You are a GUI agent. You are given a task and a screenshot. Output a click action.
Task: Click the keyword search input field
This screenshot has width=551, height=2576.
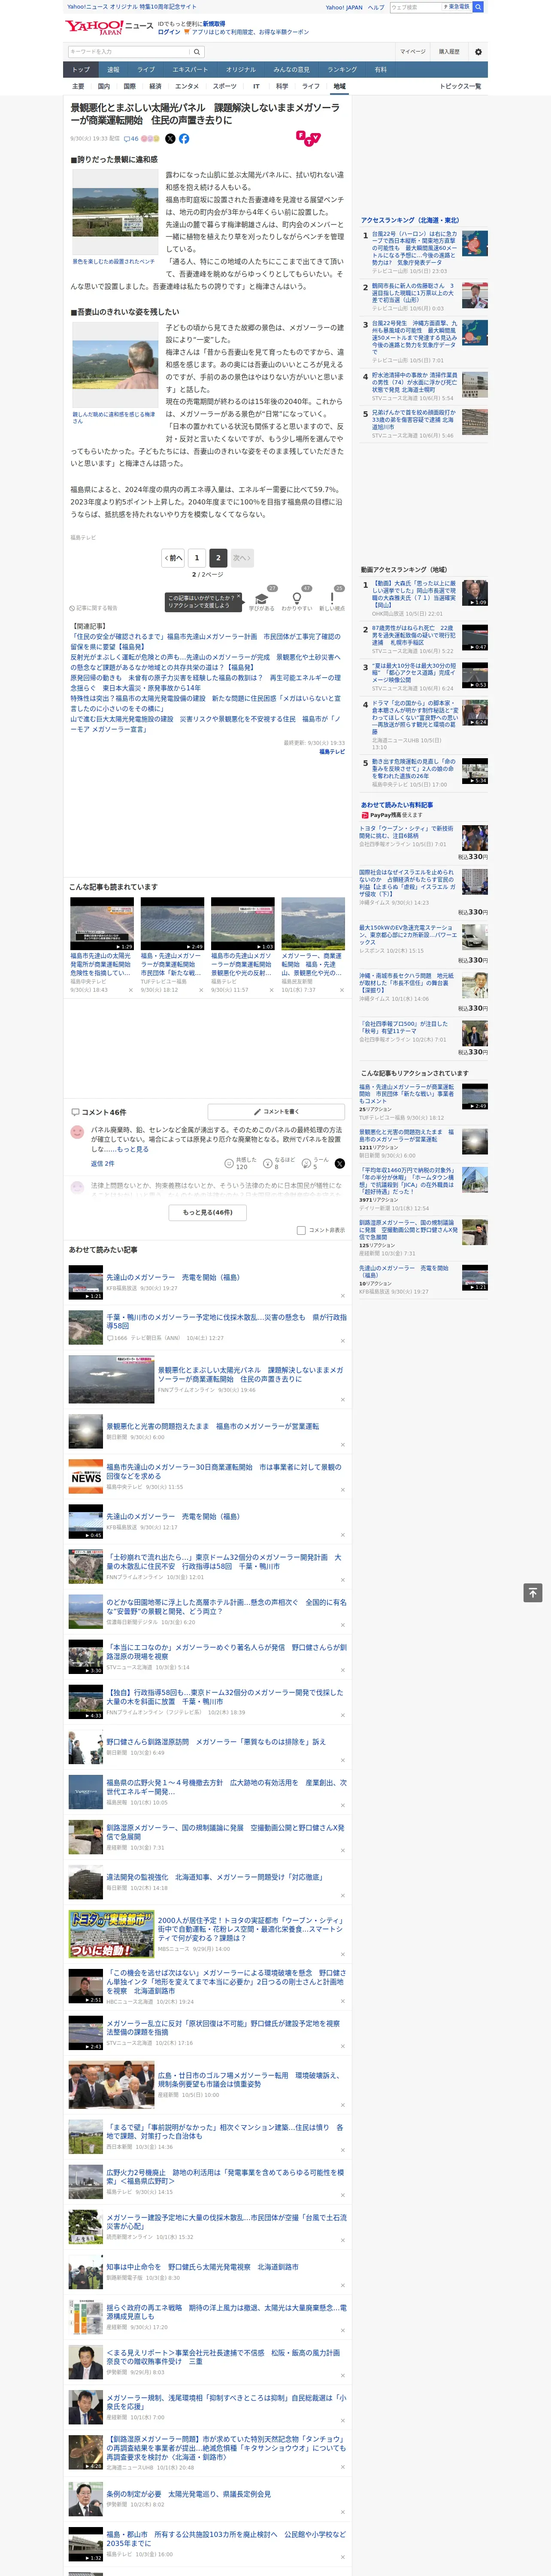click(129, 52)
